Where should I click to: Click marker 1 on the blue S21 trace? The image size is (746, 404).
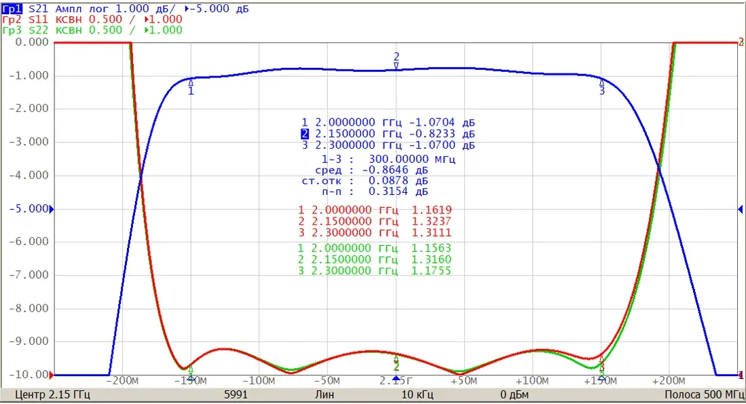(191, 87)
